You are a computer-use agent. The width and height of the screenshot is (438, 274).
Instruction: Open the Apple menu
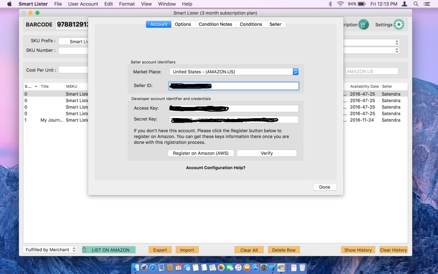click(9, 4)
